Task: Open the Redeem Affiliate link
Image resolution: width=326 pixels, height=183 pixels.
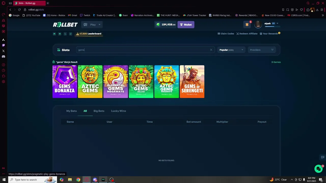Action: click(x=247, y=34)
